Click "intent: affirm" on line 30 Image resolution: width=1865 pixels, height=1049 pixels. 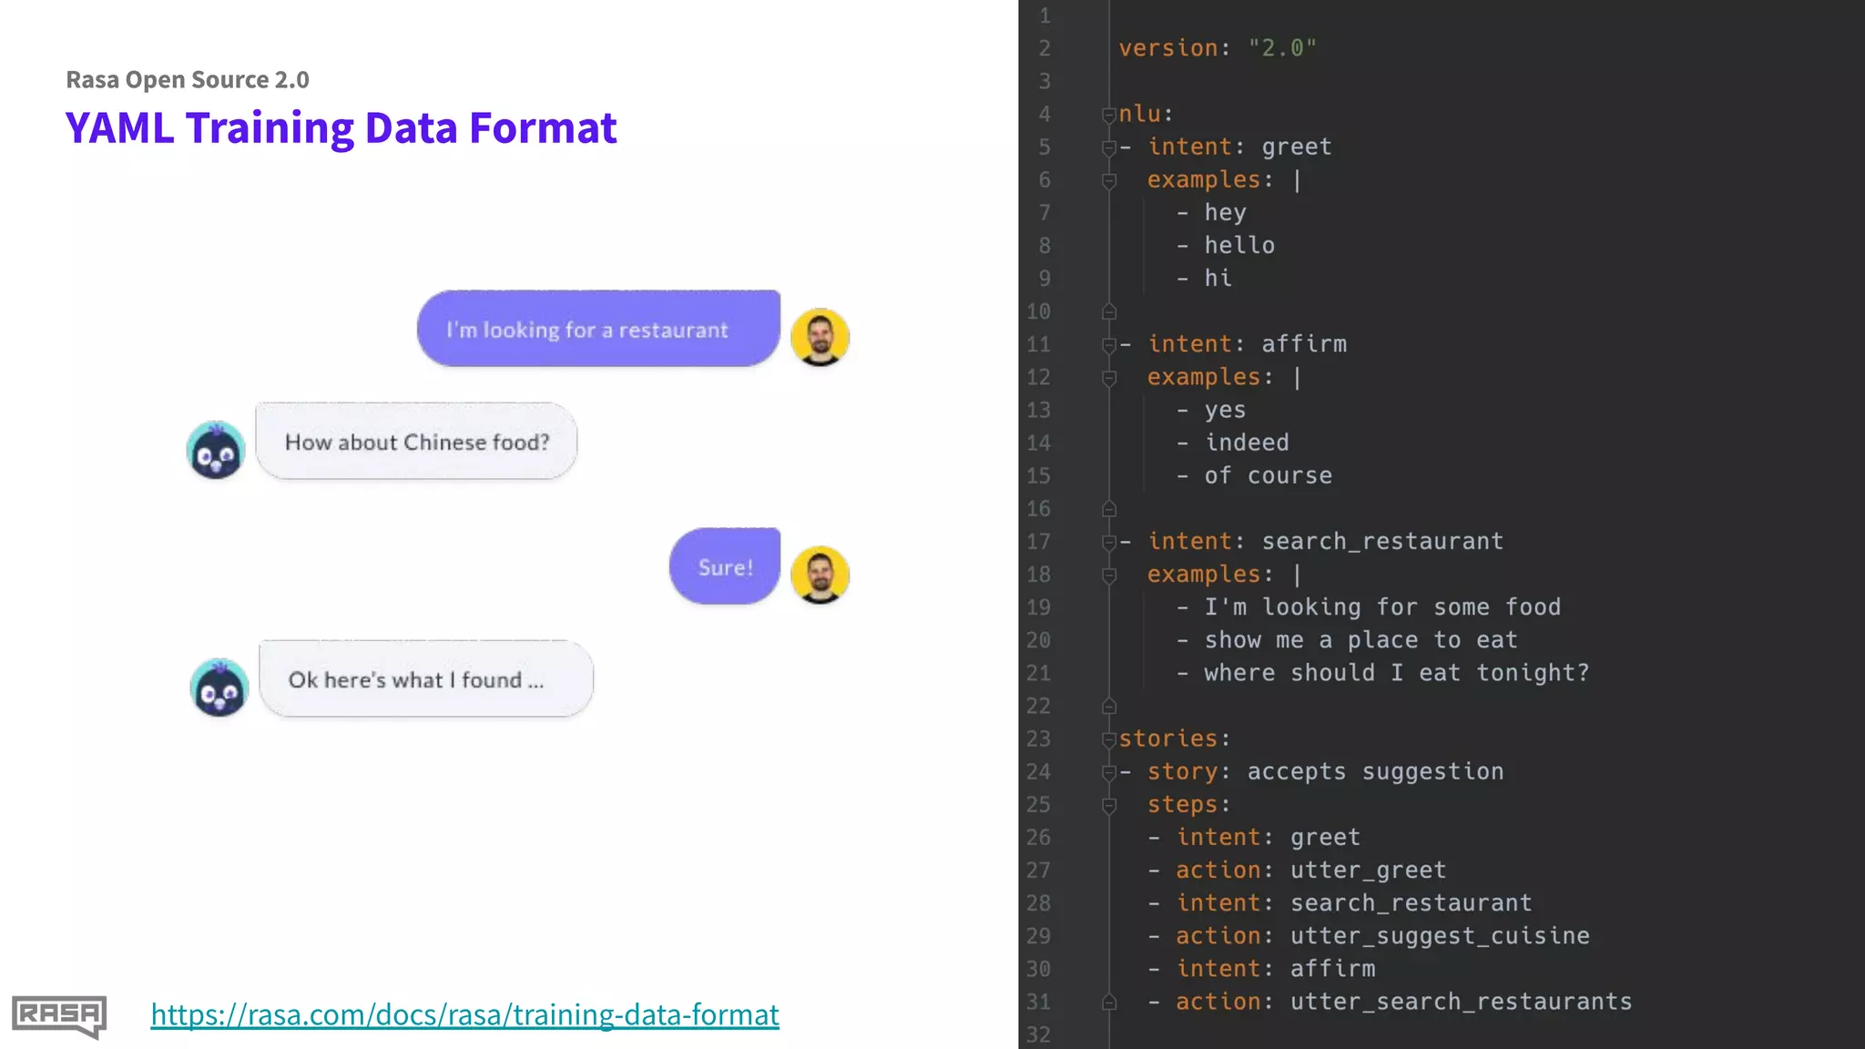[x=1261, y=969]
